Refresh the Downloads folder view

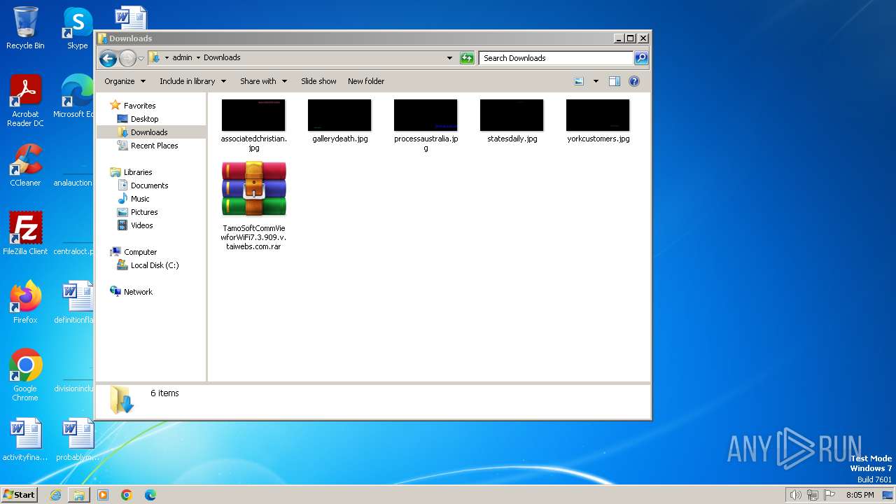[x=467, y=58]
